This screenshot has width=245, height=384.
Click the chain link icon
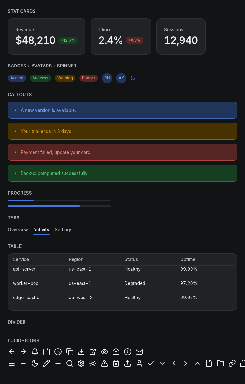[x=232, y=363]
